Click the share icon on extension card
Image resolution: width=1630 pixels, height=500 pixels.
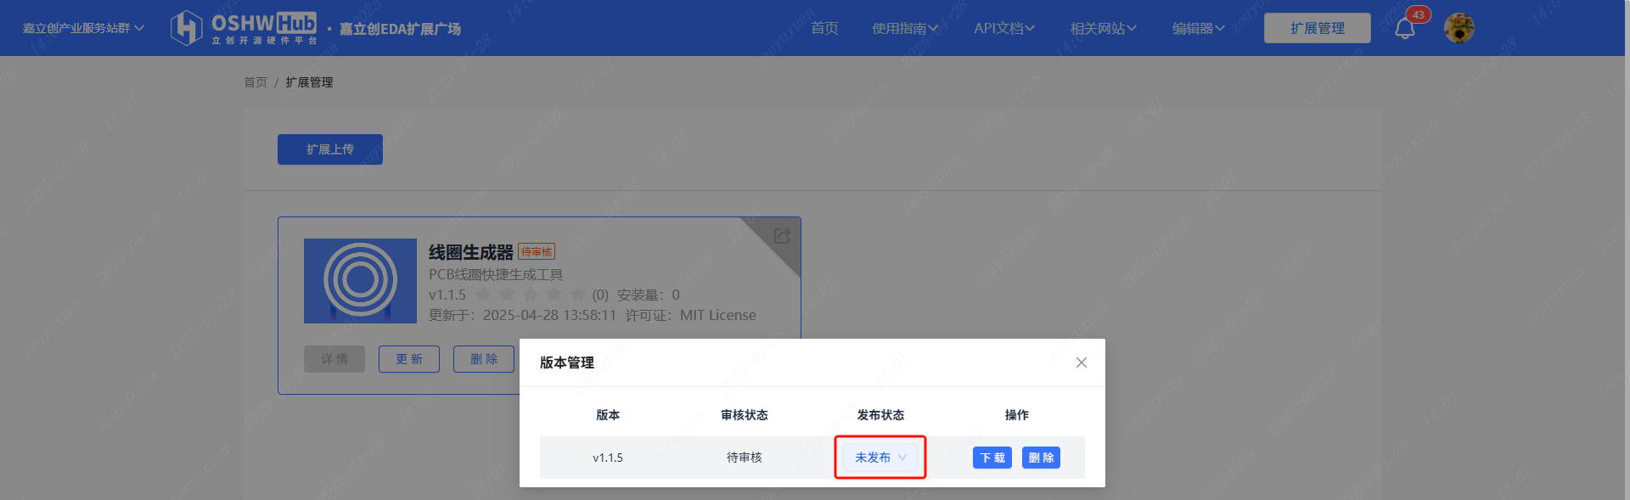point(782,236)
